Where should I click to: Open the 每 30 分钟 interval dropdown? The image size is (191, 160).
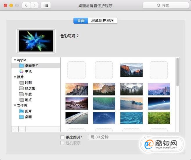(x=117, y=137)
